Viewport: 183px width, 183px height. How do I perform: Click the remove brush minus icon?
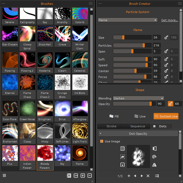click(90, 176)
